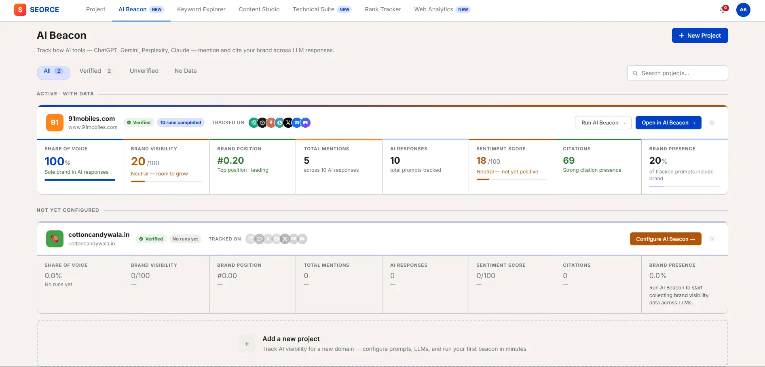Click 'across 10 AI responses' text
The image size is (765, 367).
[x=331, y=170]
